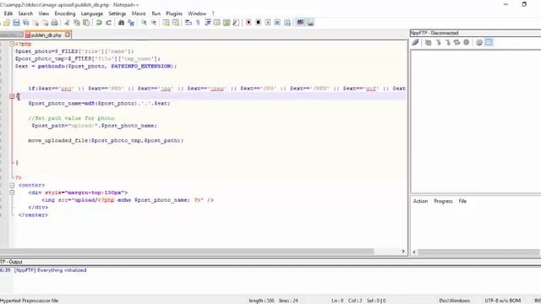This screenshot has width=541, height=304.
Task: Toggle word wrap in the toolbar
Action: pyautogui.click(x=189, y=23)
